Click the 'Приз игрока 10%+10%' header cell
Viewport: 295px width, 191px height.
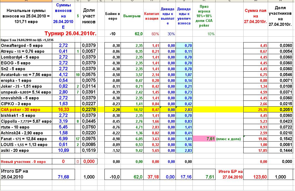tap(204, 16)
